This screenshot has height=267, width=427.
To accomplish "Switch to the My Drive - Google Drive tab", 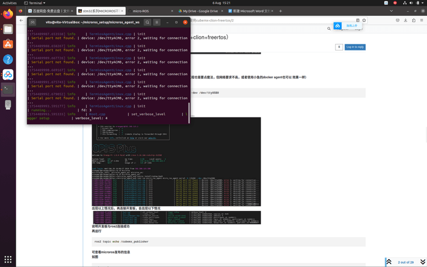I will pos(200,11).
